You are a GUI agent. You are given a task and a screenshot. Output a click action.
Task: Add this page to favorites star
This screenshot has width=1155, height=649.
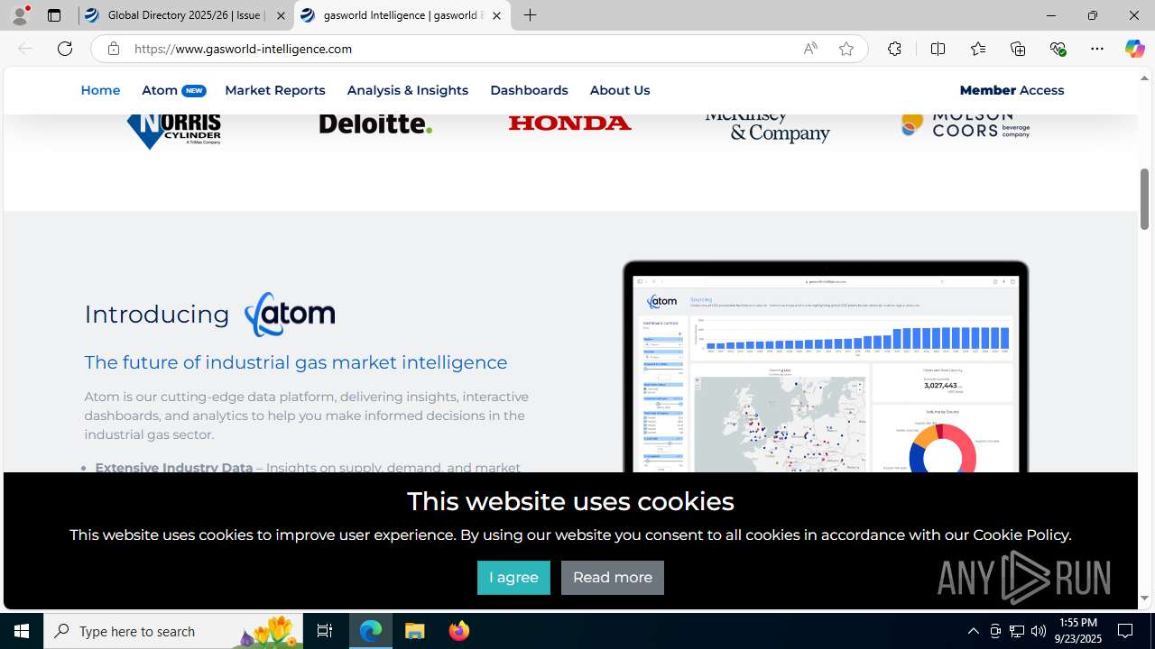click(x=846, y=49)
